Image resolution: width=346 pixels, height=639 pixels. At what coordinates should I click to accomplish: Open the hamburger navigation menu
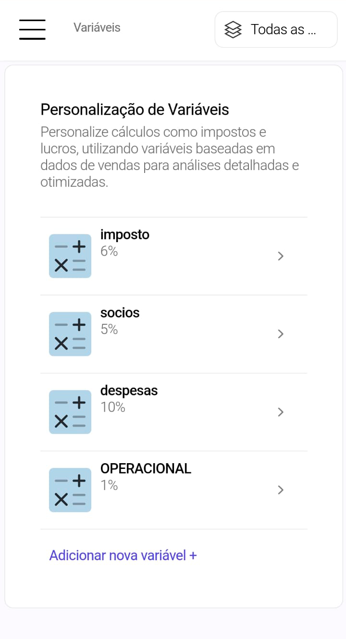[32, 29]
